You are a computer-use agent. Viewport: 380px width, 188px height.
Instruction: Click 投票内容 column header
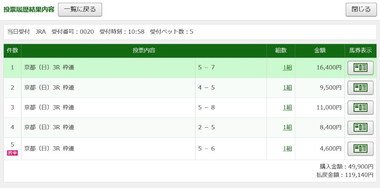point(144,51)
